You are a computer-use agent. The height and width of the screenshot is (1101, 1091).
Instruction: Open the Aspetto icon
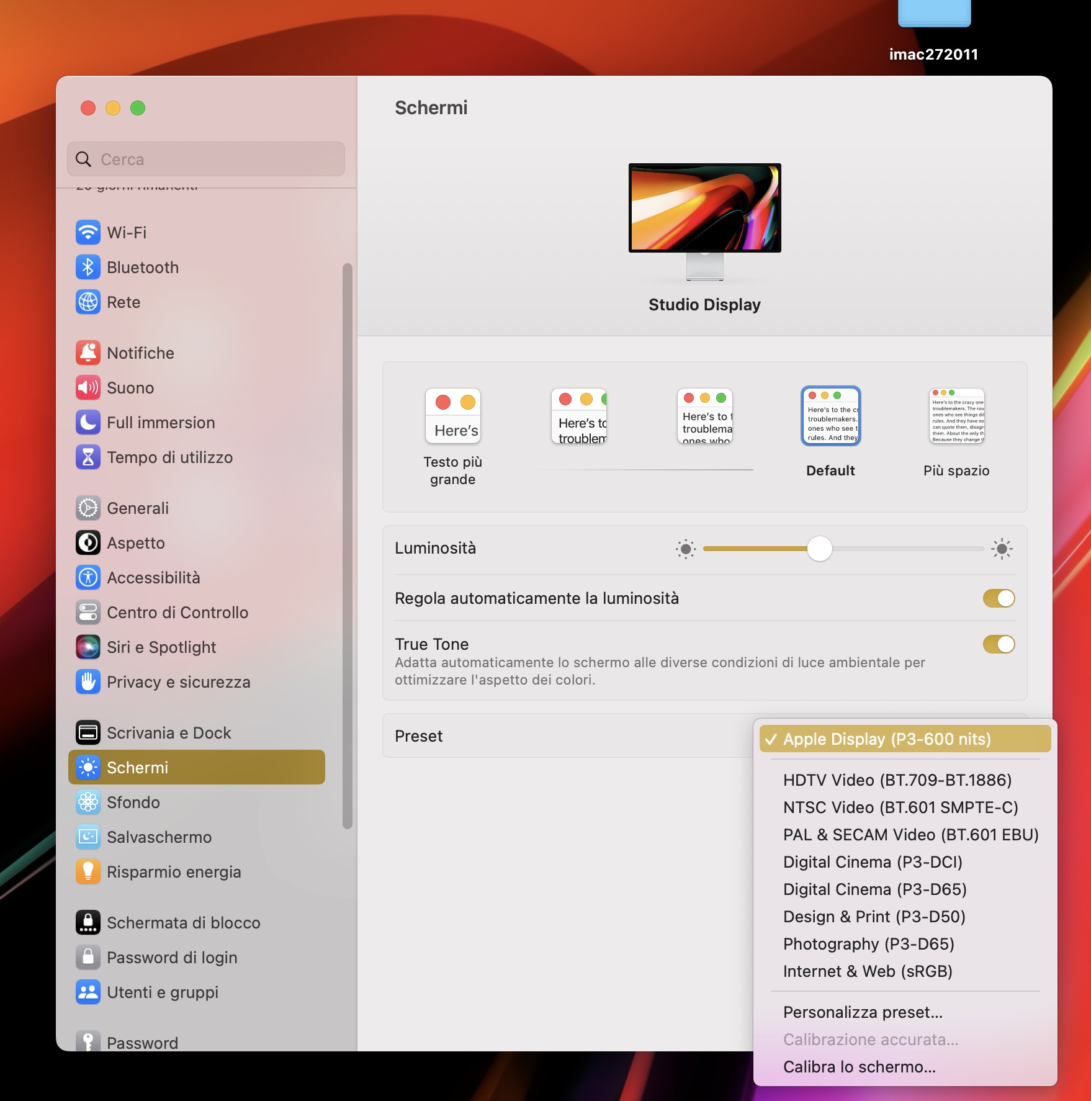[x=88, y=543]
